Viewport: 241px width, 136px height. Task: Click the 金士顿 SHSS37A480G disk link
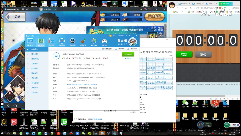point(82,84)
